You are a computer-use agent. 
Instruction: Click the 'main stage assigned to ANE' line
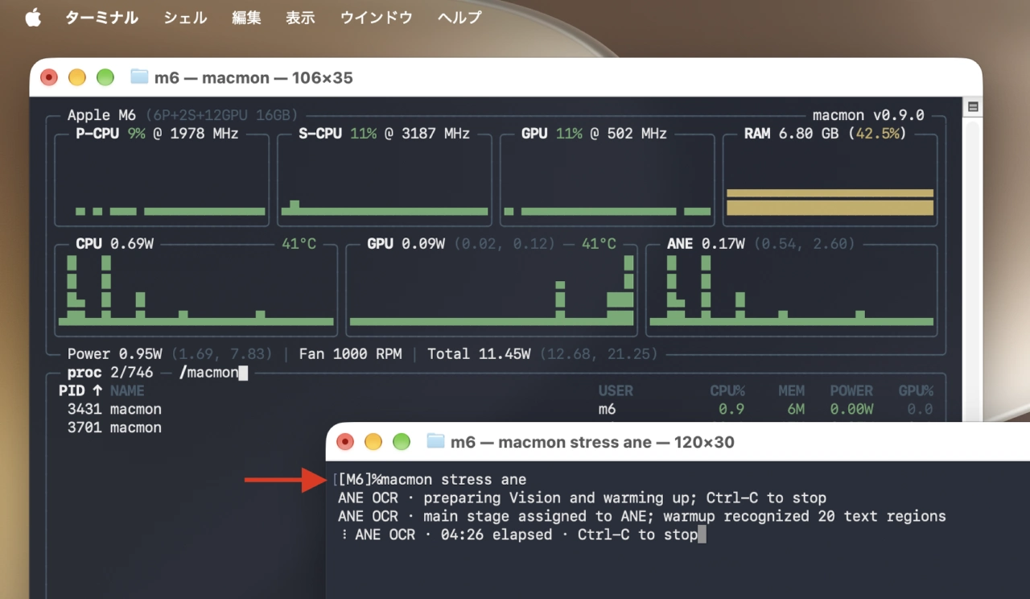pos(642,516)
